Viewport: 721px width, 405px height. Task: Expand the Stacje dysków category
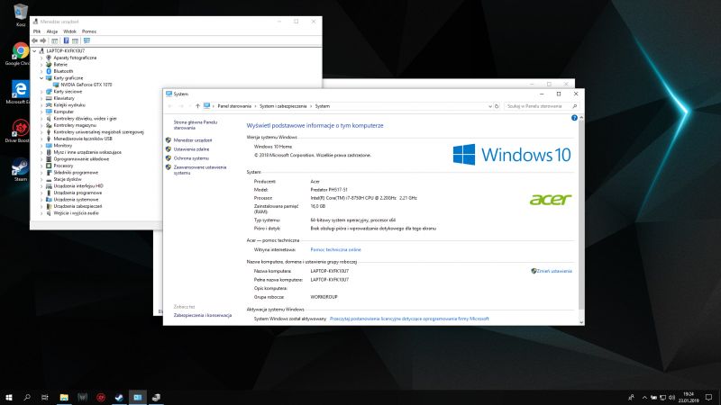pyautogui.click(x=41, y=179)
